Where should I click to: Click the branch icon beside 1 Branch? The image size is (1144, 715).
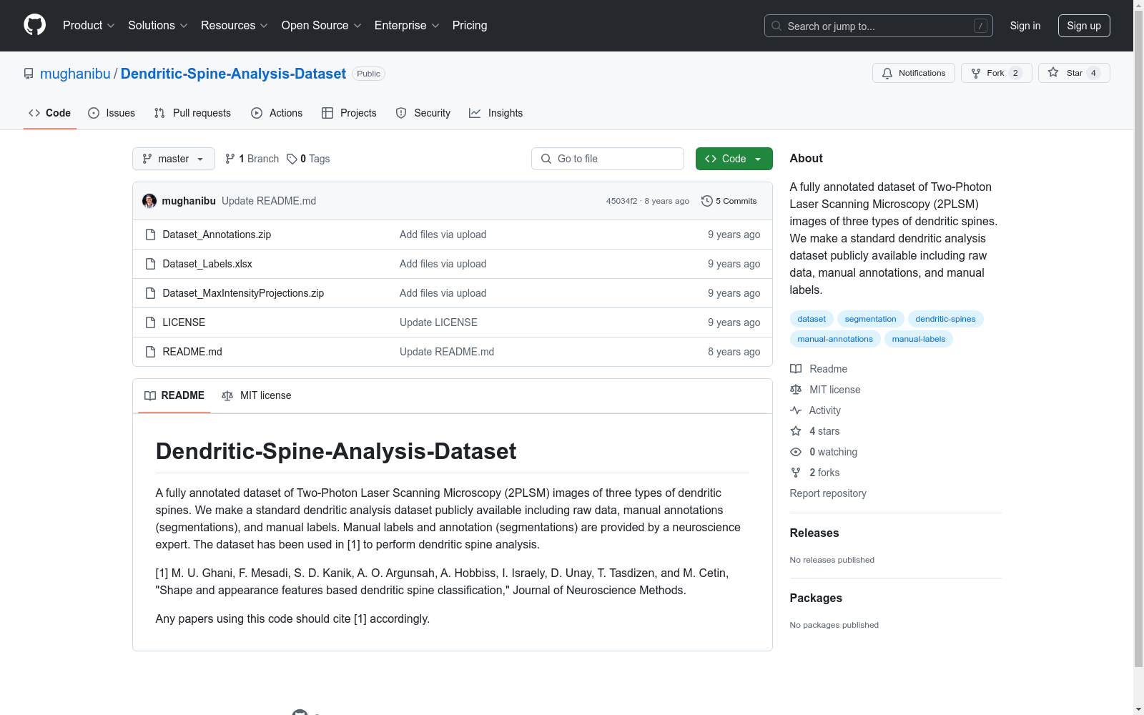pos(230,159)
